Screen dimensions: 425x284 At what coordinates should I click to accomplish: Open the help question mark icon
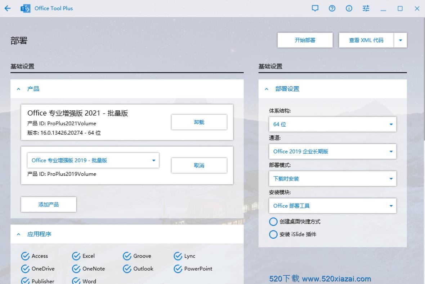click(x=332, y=8)
